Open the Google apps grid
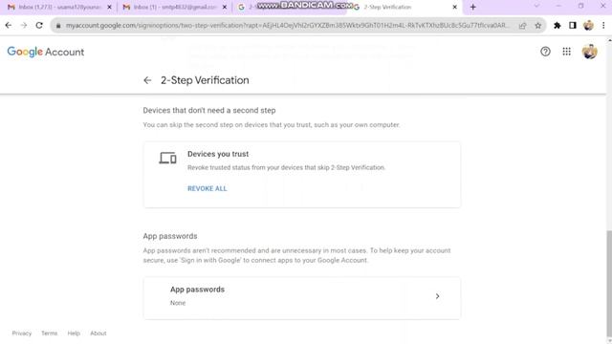Screen dimensions: 612x344 point(566,52)
